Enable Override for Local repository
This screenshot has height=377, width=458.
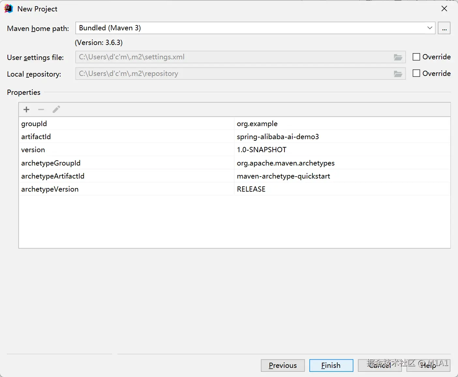pos(416,73)
